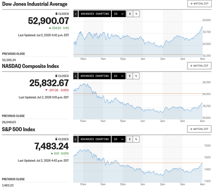Image resolution: width=220 pixels, height=188 pixels.
Task: Collapse Dow Jones chart with back arrow
Action: [76, 14]
